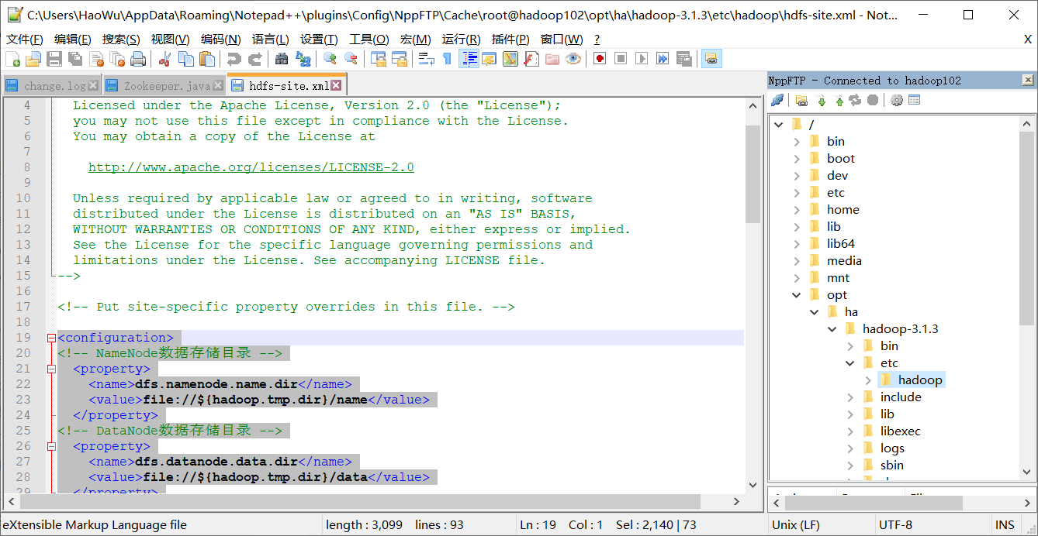Viewport: 1038px width, 536px height.
Task: Click the NppFTP refresh icon
Action: point(856,100)
